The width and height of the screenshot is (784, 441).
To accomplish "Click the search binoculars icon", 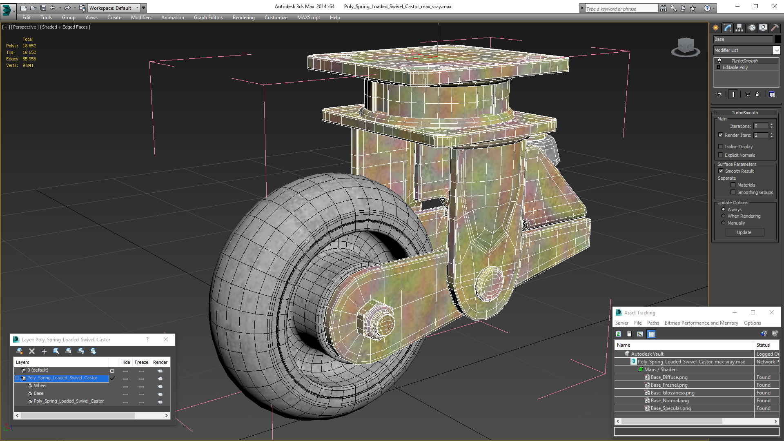I will click(664, 8).
